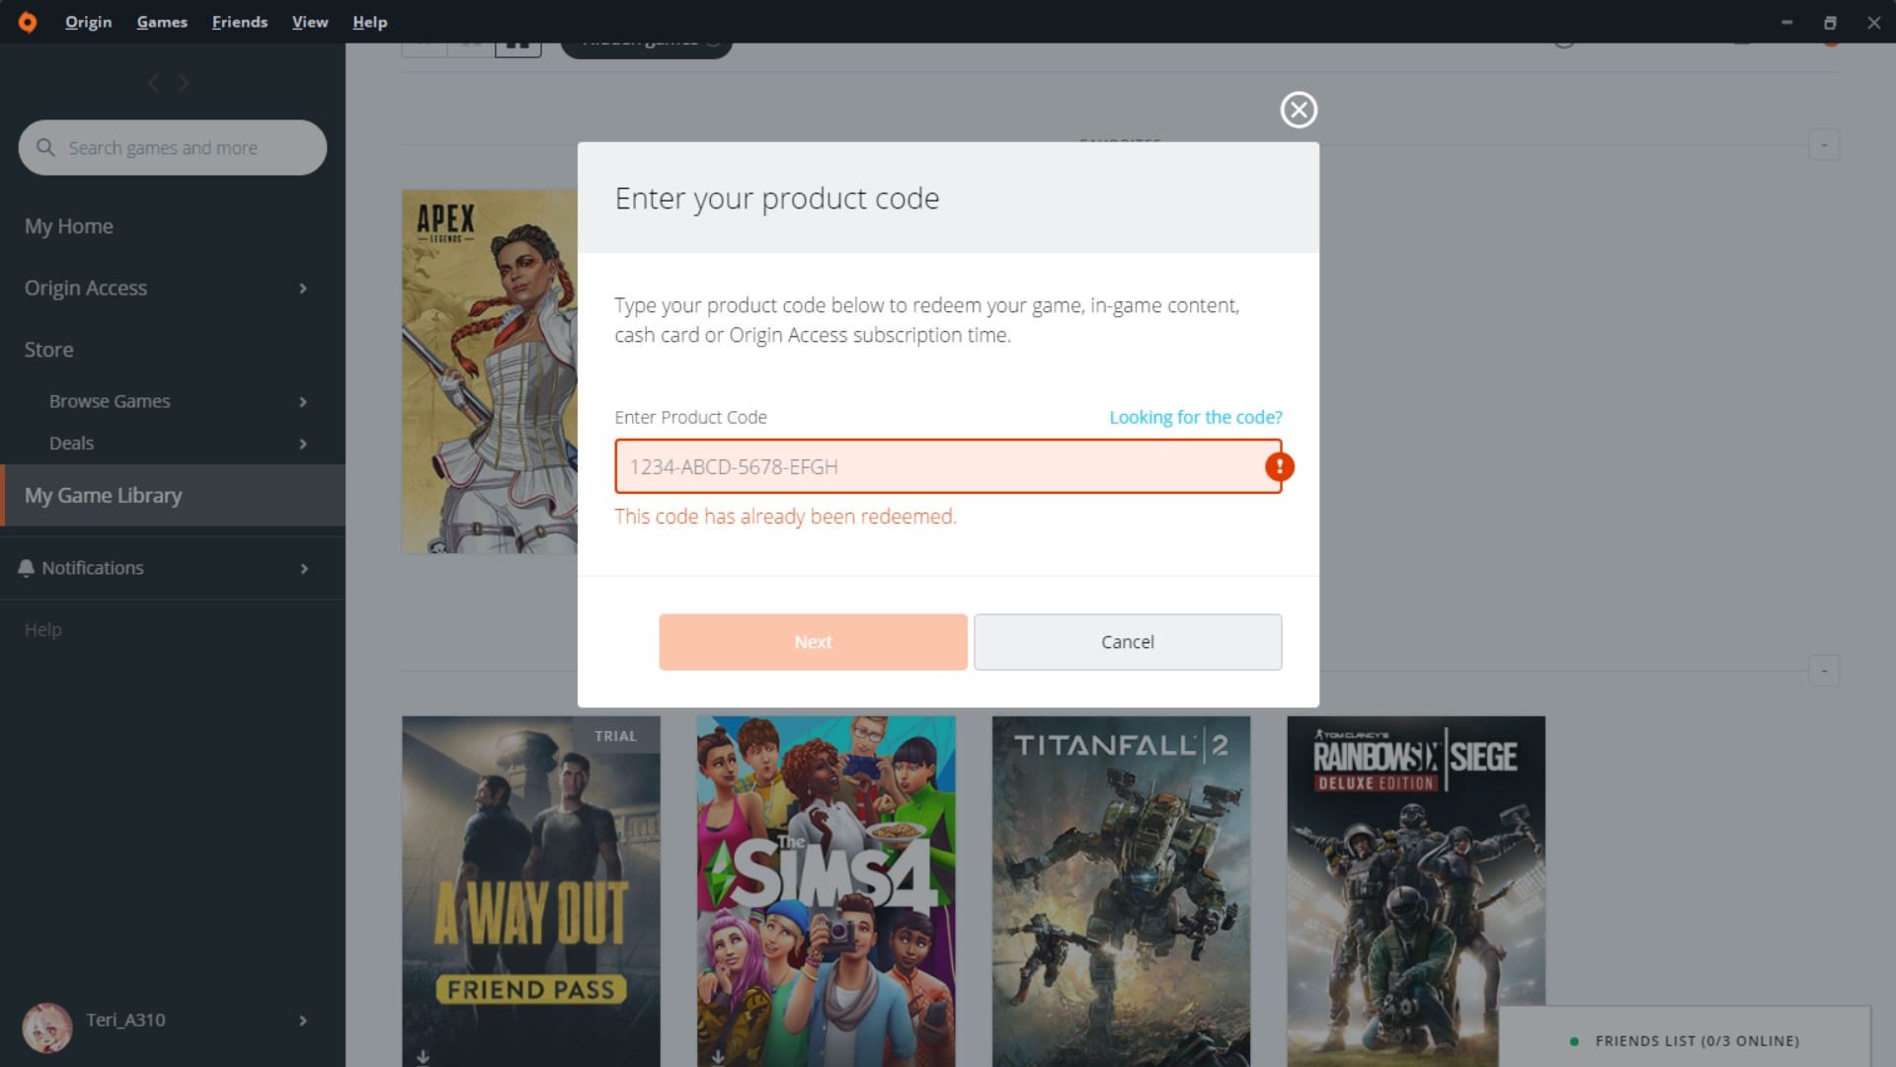
Task: Select the Apex Legends game tile
Action: (490, 371)
